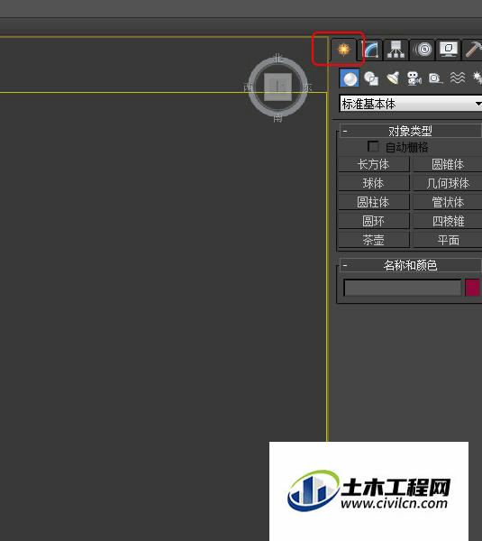Switch to the Motion panel tab

(423, 50)
